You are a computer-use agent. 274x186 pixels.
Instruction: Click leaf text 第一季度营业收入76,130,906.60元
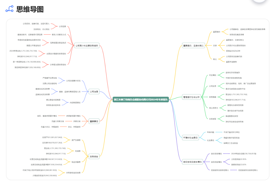point(27,62)
